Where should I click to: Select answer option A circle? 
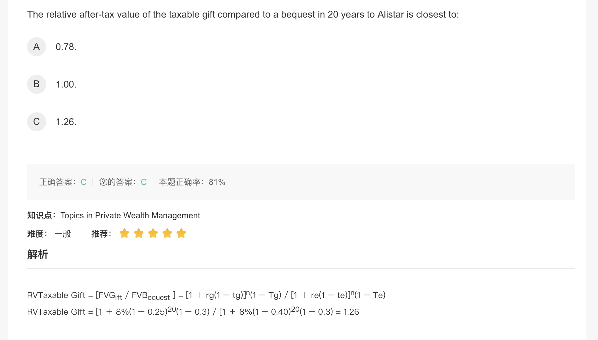[x=36, y=47]
